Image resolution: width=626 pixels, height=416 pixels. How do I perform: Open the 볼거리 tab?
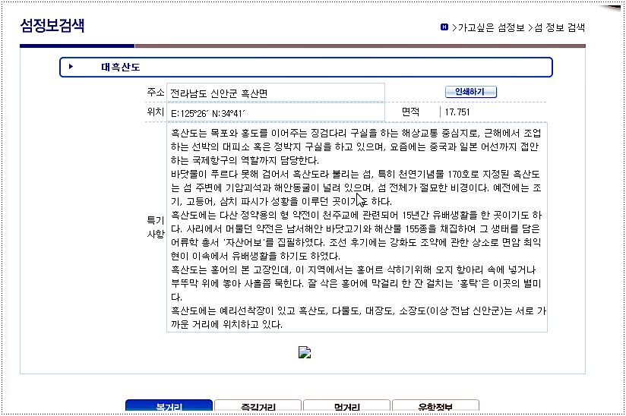[x=169, y=405]
